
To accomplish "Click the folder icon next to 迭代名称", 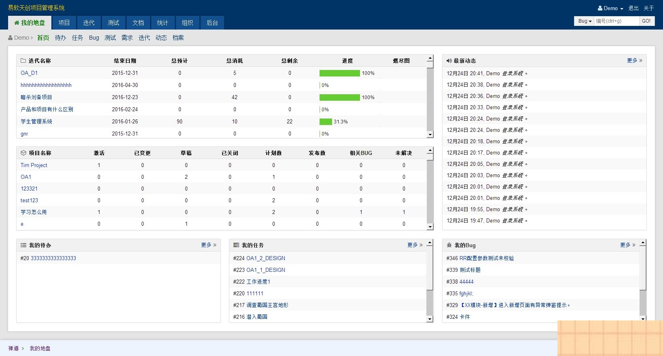I will (23, 61).
